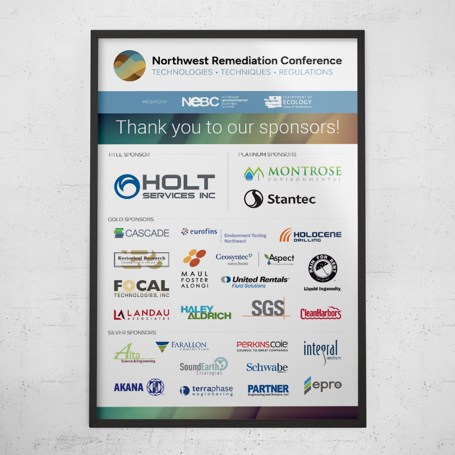455x455 pixels.
Task: Select the Alta Science & Engineering logo
Action: (135, 353)
